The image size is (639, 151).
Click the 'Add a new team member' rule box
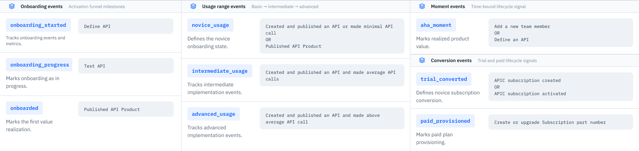coord(561,33)
